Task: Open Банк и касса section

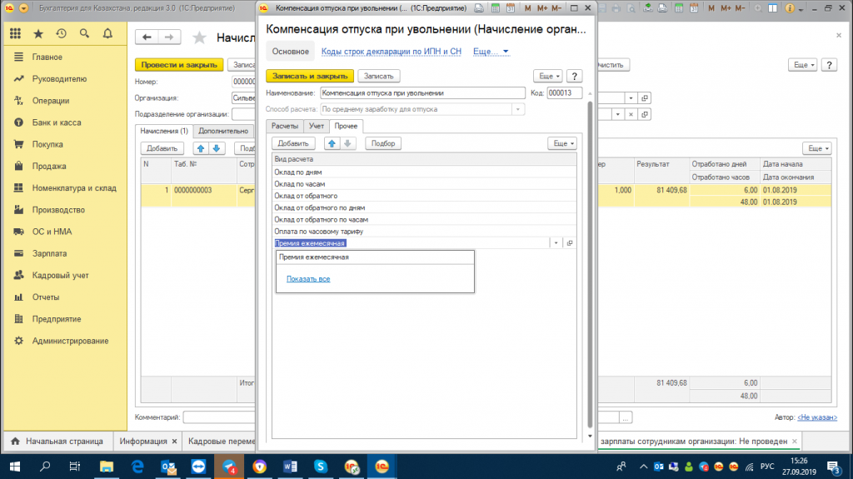Action: tap(57, 122)
